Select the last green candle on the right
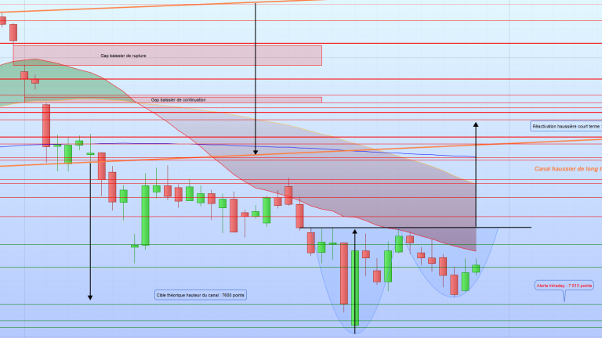This screenshot has height=338, width=602. (x=476, y=268)
